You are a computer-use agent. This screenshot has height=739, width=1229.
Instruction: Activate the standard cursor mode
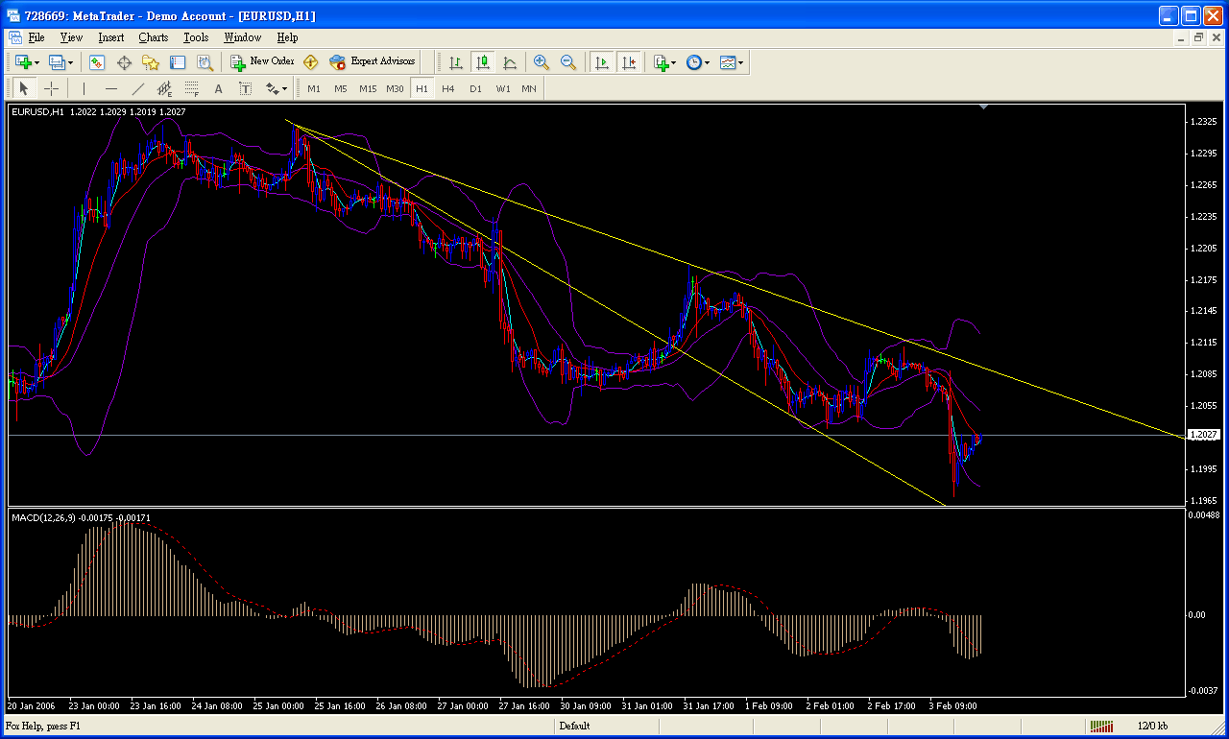point(24,89)
